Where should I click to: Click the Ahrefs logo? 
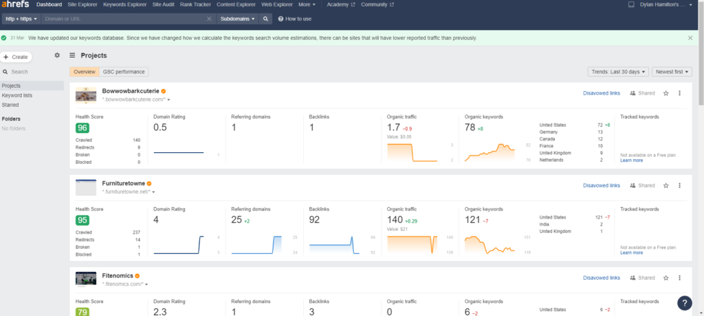tap(15, 5)
